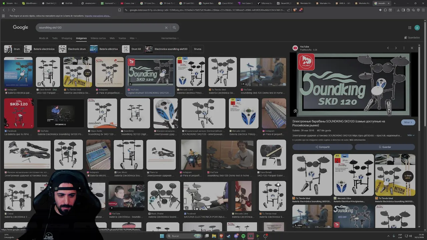This screenshot has width=427, height=240.
Task: Open Discord from taskbar
Action: click(x=236, y=236)
